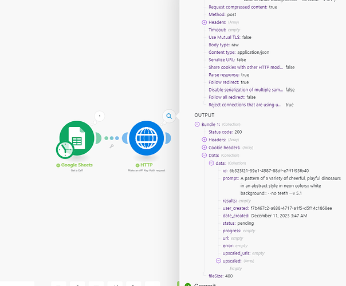Open the operations bubble numbered 1
Viewport: 346px width, 286px height.
pyautogui.click(x=100, y=116)
